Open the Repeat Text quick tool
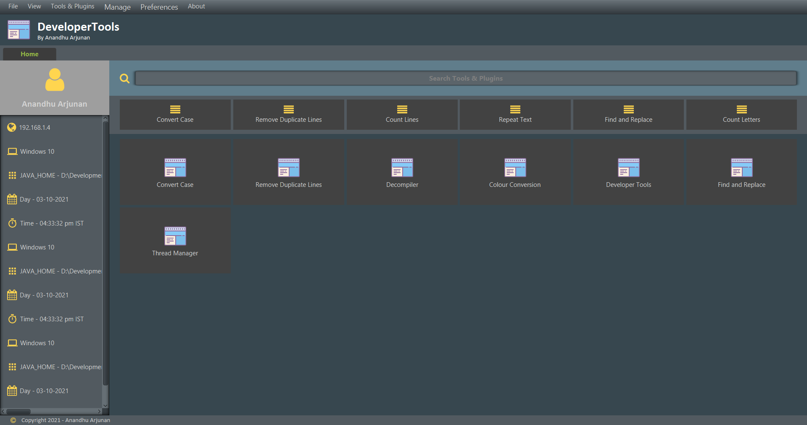Viewport: 807px width, 425px height. (x=515, y=114)
